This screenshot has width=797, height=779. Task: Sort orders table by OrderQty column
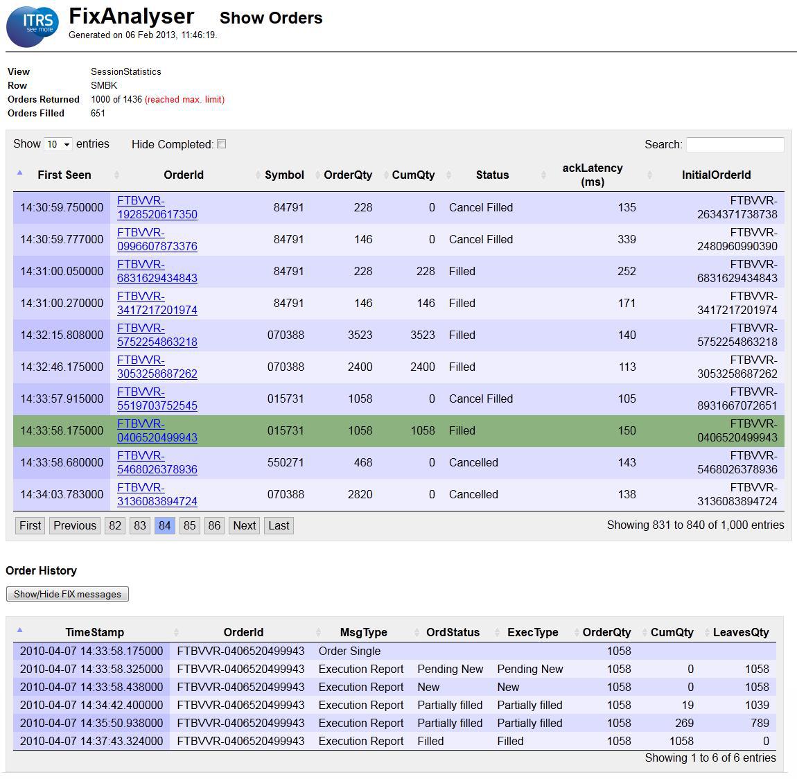tap(348, 175)
